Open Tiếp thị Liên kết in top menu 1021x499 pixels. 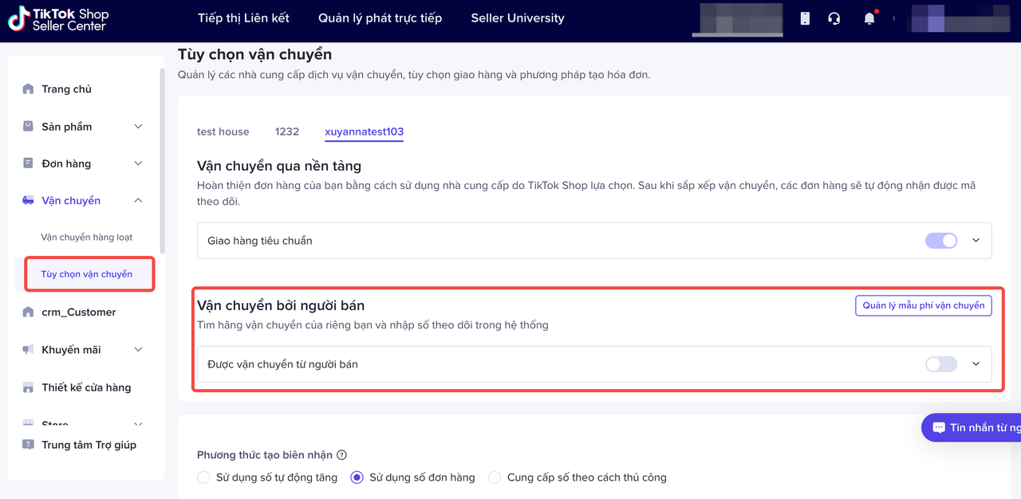click(x=243, y=18)
